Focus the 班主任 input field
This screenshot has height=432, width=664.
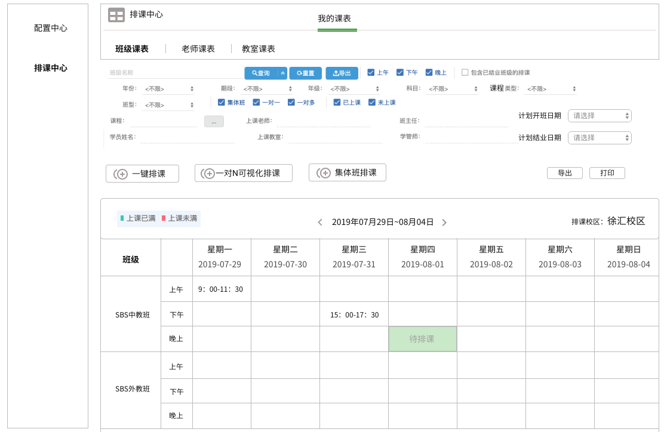(467, 121)
